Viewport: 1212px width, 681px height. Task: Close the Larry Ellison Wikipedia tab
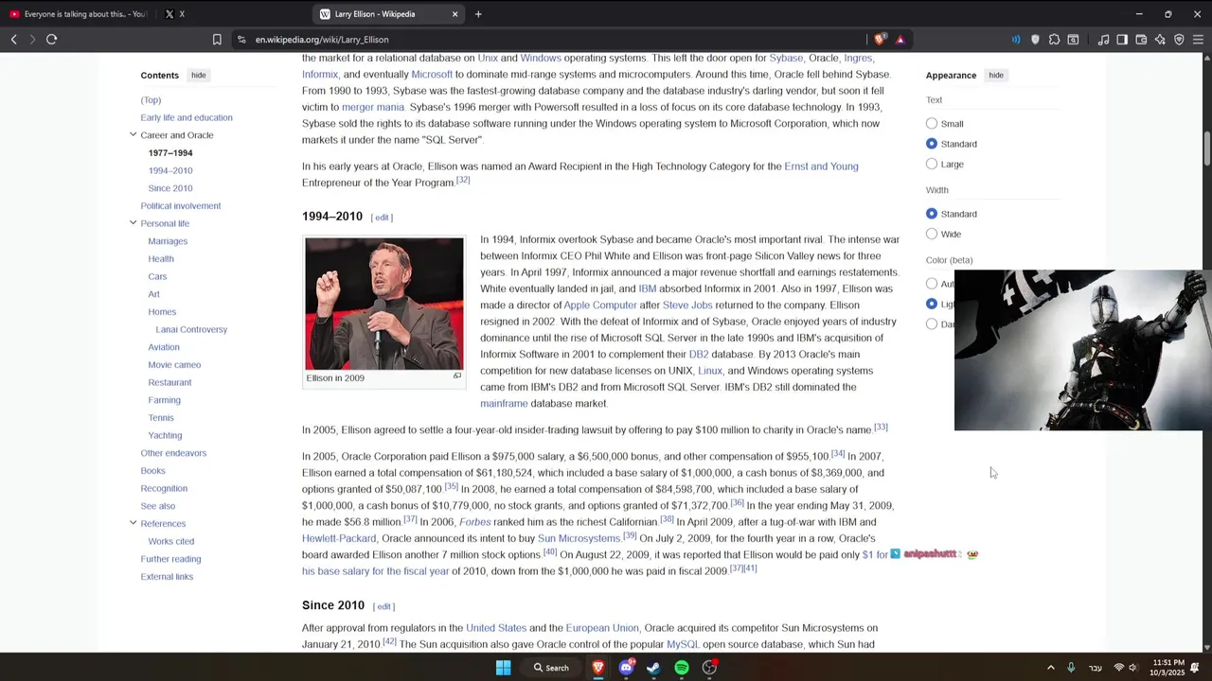pos(454,14)
